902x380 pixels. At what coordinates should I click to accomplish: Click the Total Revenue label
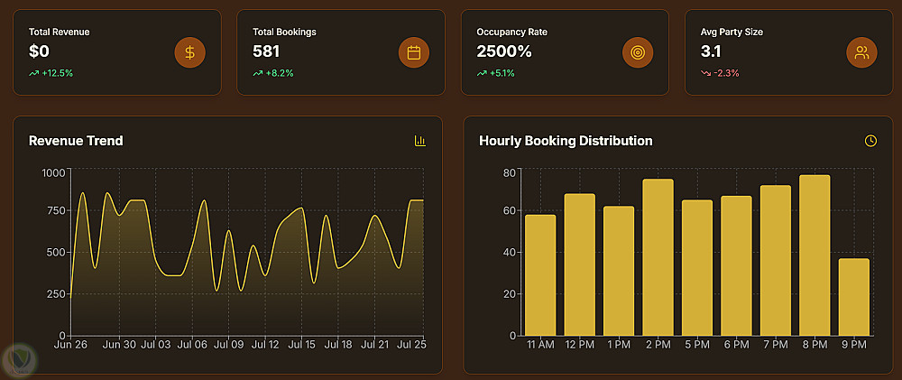pos(60,32)
